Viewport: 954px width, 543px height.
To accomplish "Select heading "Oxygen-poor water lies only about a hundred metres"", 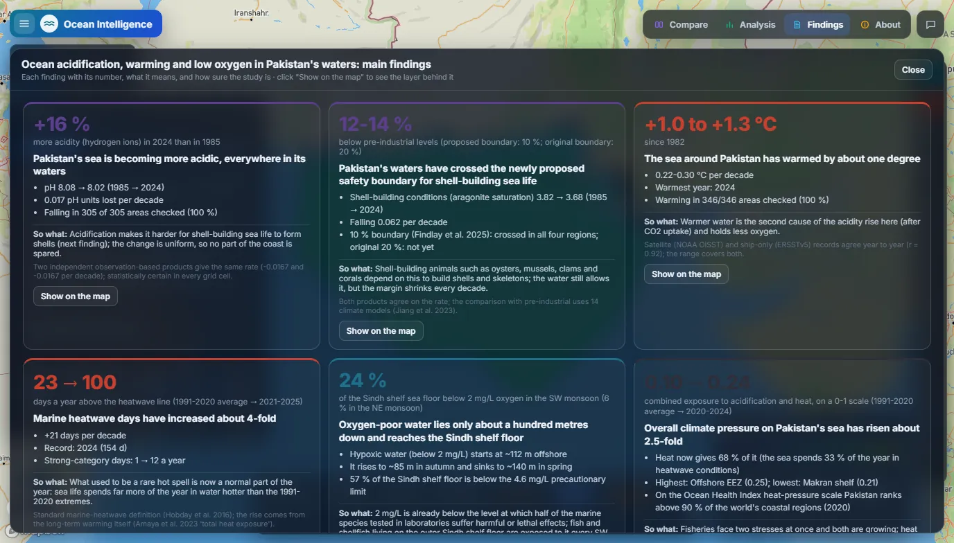I will 463,431.
